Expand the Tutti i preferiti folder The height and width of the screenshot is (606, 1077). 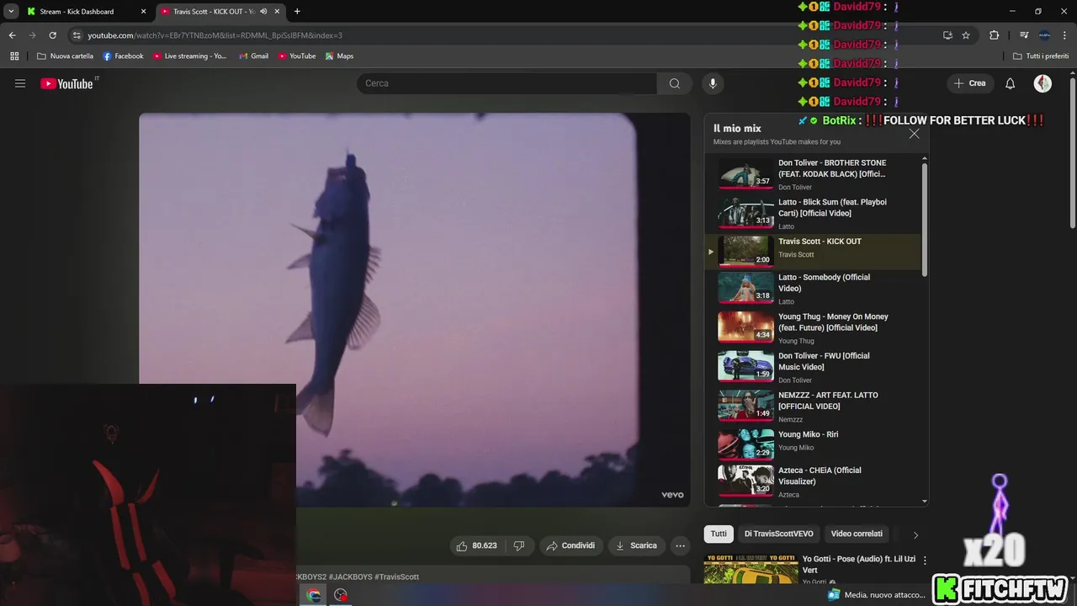point(1040,56)
